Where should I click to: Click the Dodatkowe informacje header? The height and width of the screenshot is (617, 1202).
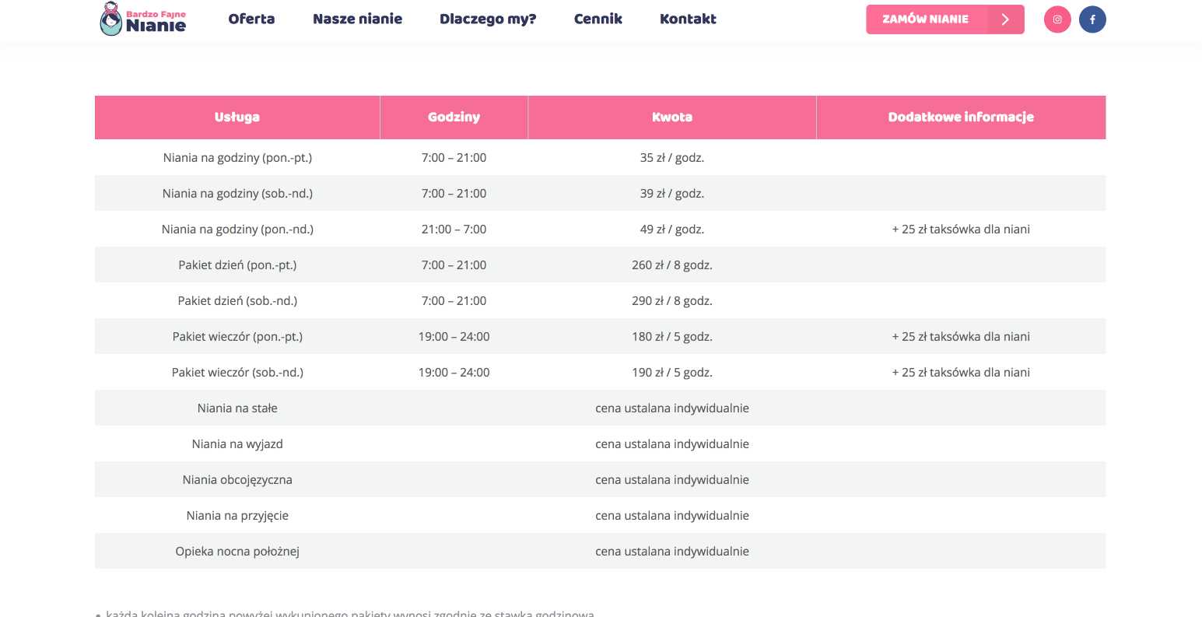[961, 117]
